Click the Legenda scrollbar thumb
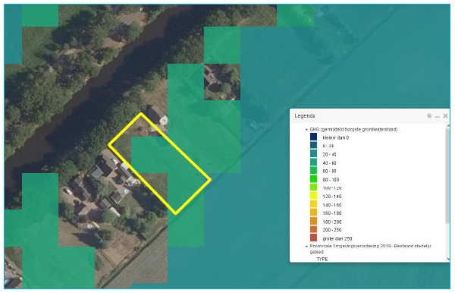The width and height of the screenshot is (455, 293). [x=447, y=175]
